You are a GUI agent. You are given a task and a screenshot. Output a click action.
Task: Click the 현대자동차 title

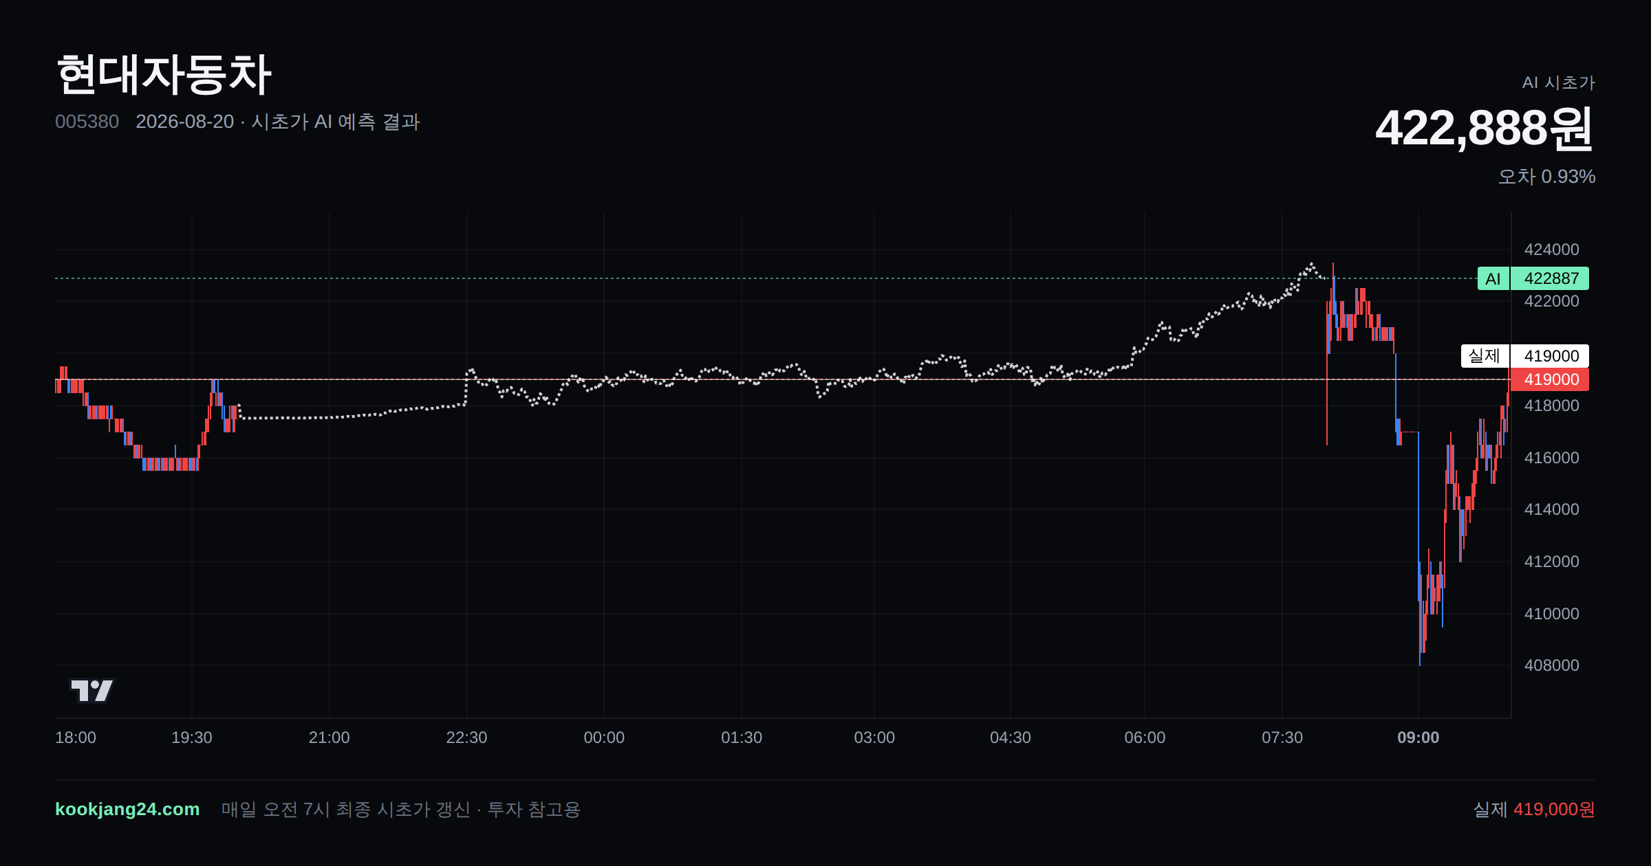tap(164, 74)
